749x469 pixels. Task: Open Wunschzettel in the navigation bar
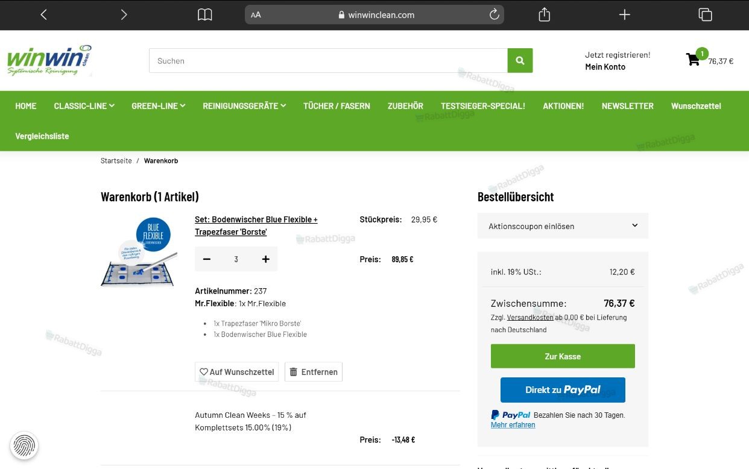(x=696, y=106)
